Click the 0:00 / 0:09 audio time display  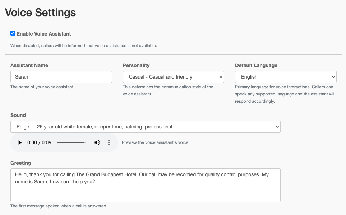pyautogui.click(x=39, y=142)
